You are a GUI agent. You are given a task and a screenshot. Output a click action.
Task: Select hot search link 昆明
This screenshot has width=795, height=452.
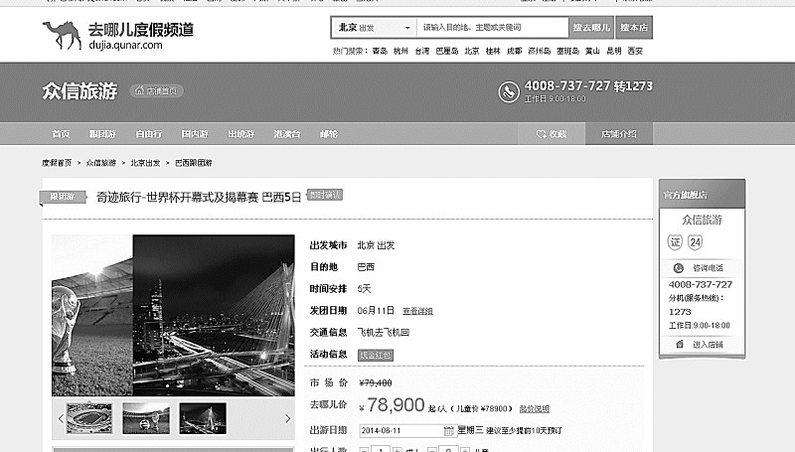pyautogui.click(x=614, y=51)
